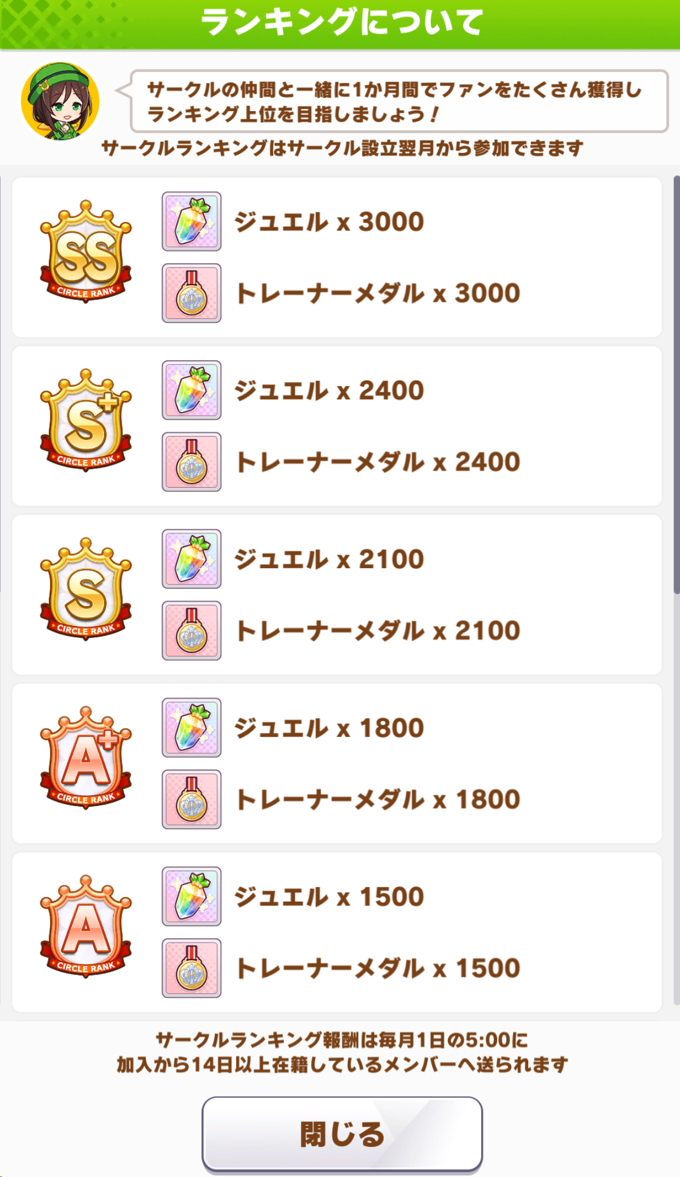Image resolution: width=680 pixels, height=1177 pixels.
Task: Tap the green-hat character avatar
Action: point(60,101)
